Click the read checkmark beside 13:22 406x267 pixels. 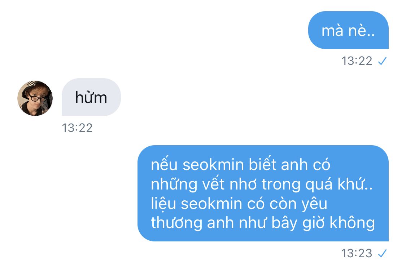tap(382, 61)
